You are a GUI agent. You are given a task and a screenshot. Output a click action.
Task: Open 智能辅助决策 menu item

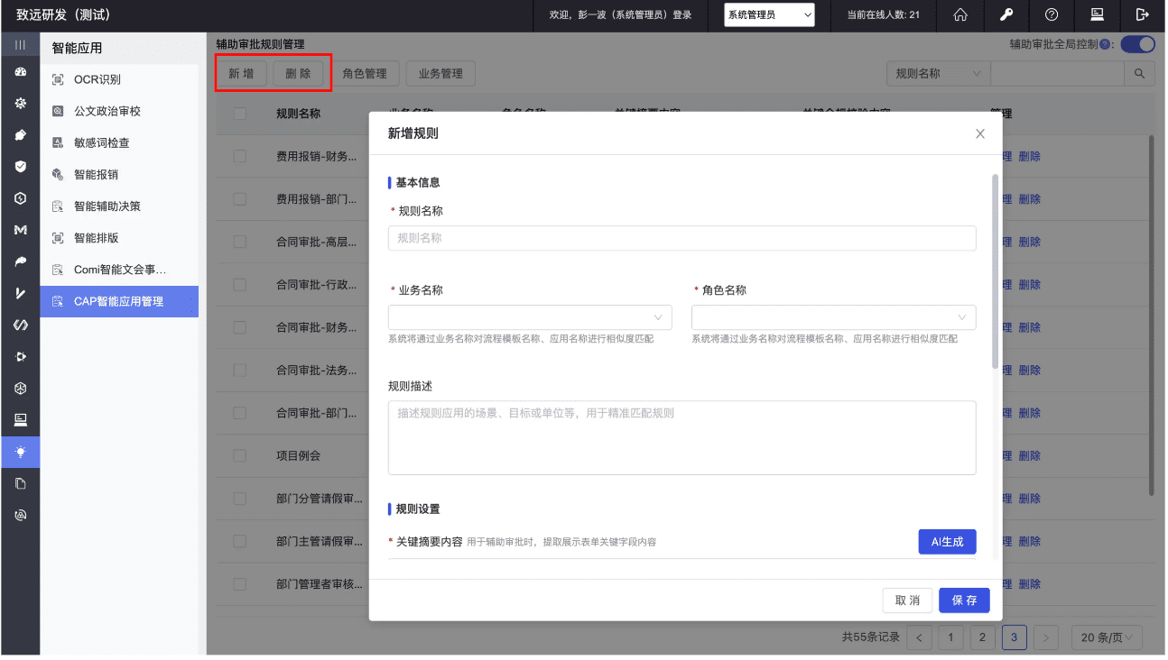click(x=119, y=206)
